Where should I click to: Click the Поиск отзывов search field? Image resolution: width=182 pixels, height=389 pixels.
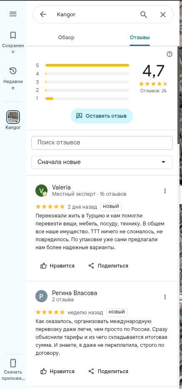click(102, 143)
